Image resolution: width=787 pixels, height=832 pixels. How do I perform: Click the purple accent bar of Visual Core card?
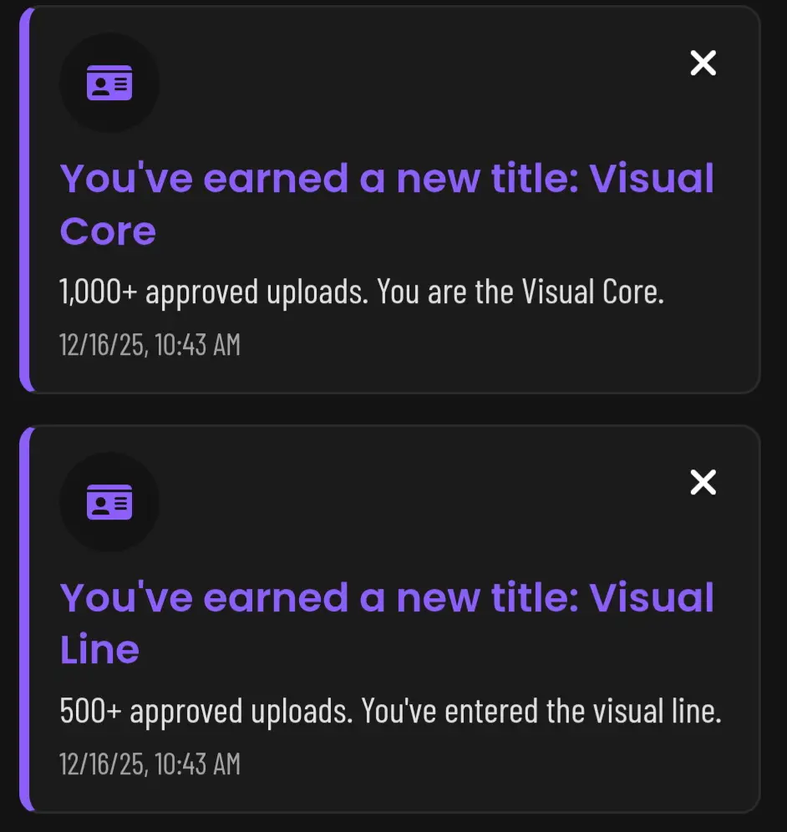25,200
